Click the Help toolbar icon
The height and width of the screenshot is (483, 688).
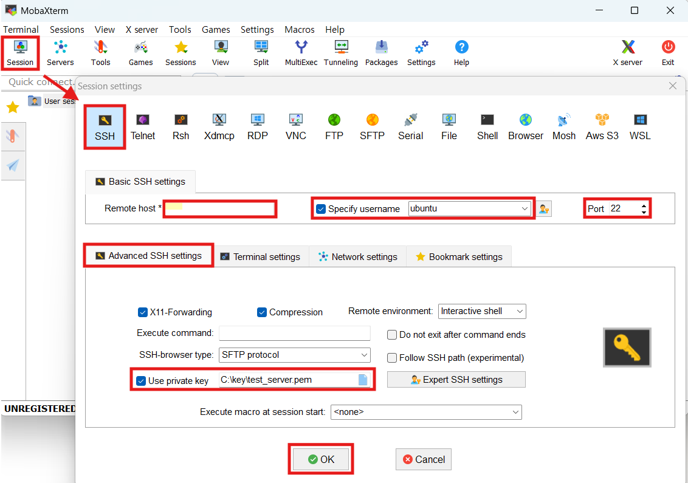461,53
